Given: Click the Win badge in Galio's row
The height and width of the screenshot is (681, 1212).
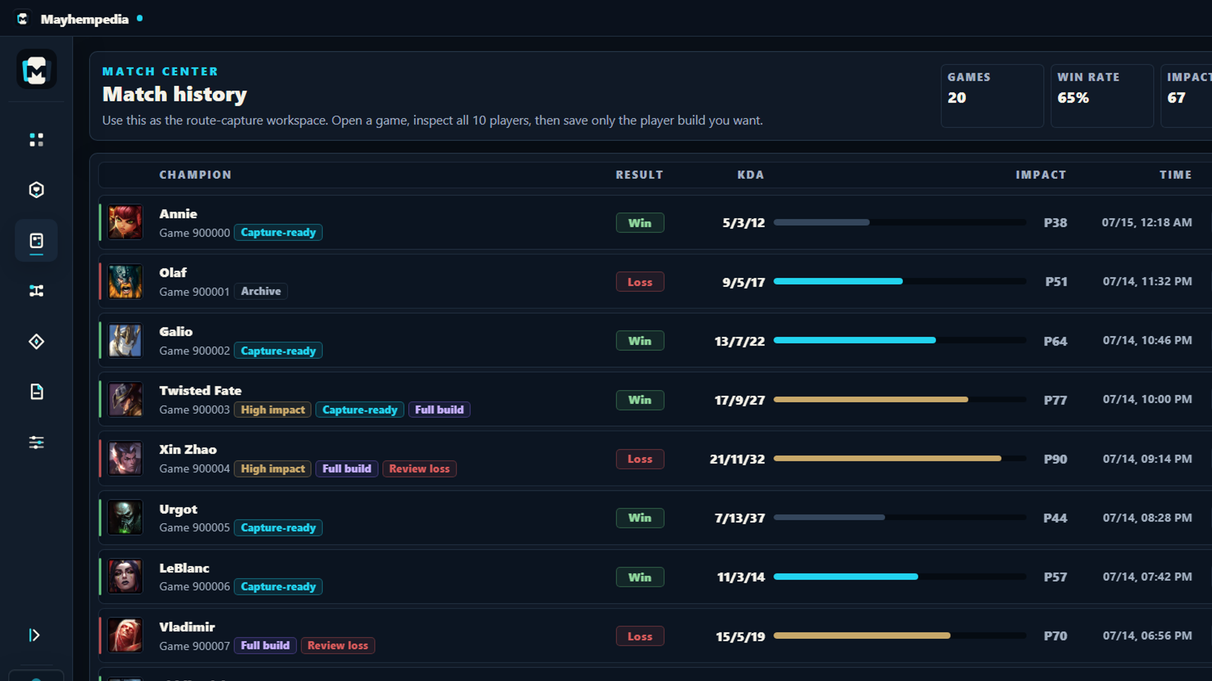Looking at the screenshot, I should (x=639, y=340).
